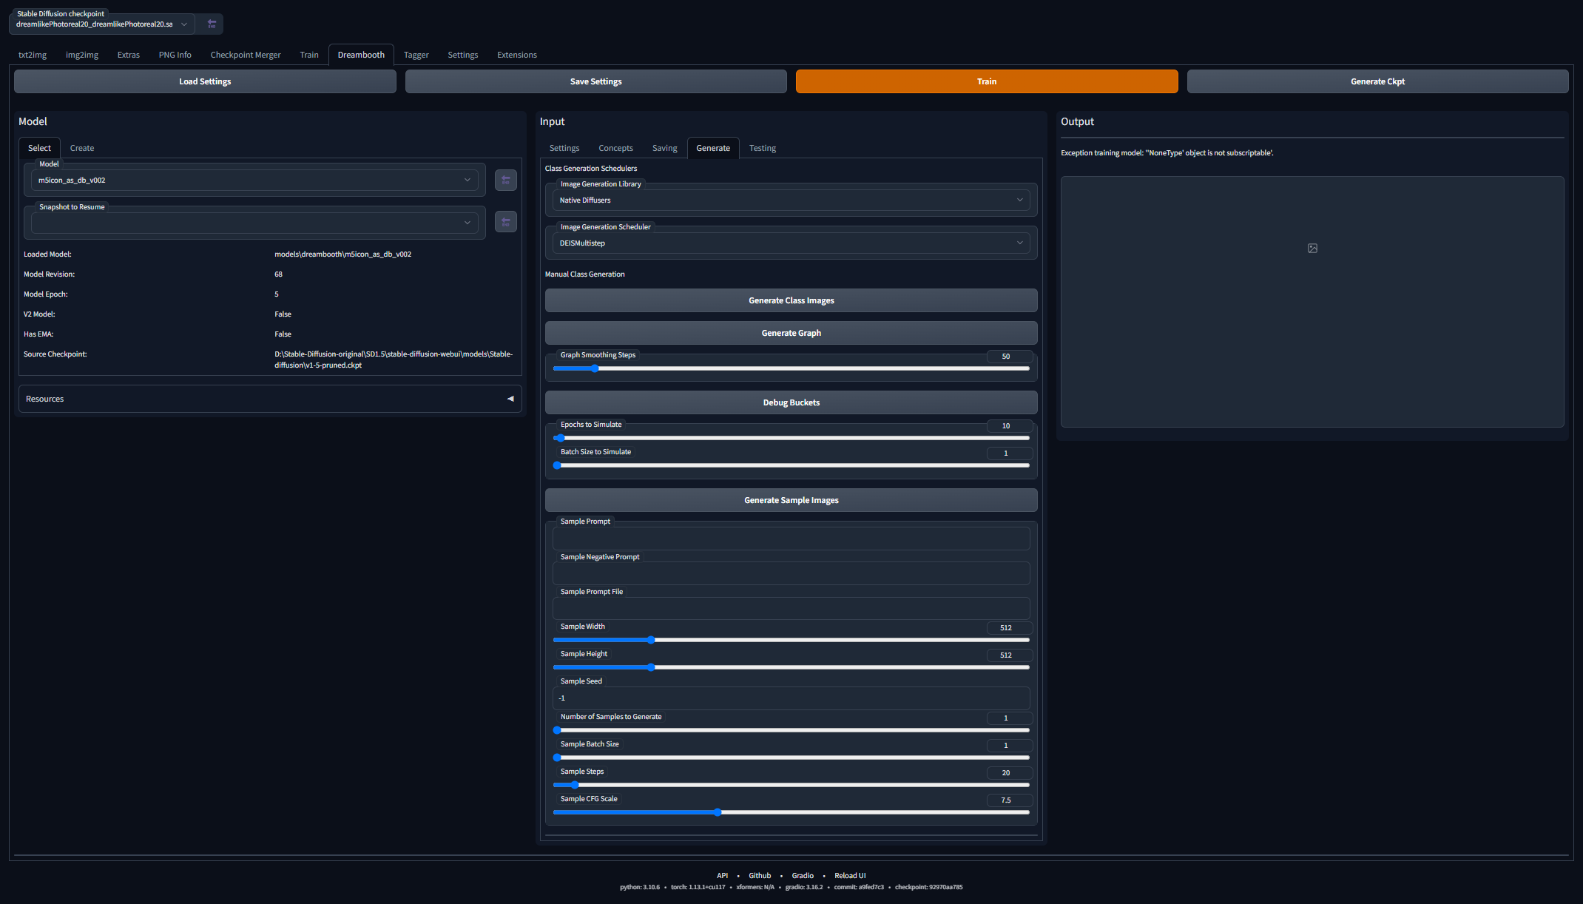Click Generate Class Images button

coord(791,300)
